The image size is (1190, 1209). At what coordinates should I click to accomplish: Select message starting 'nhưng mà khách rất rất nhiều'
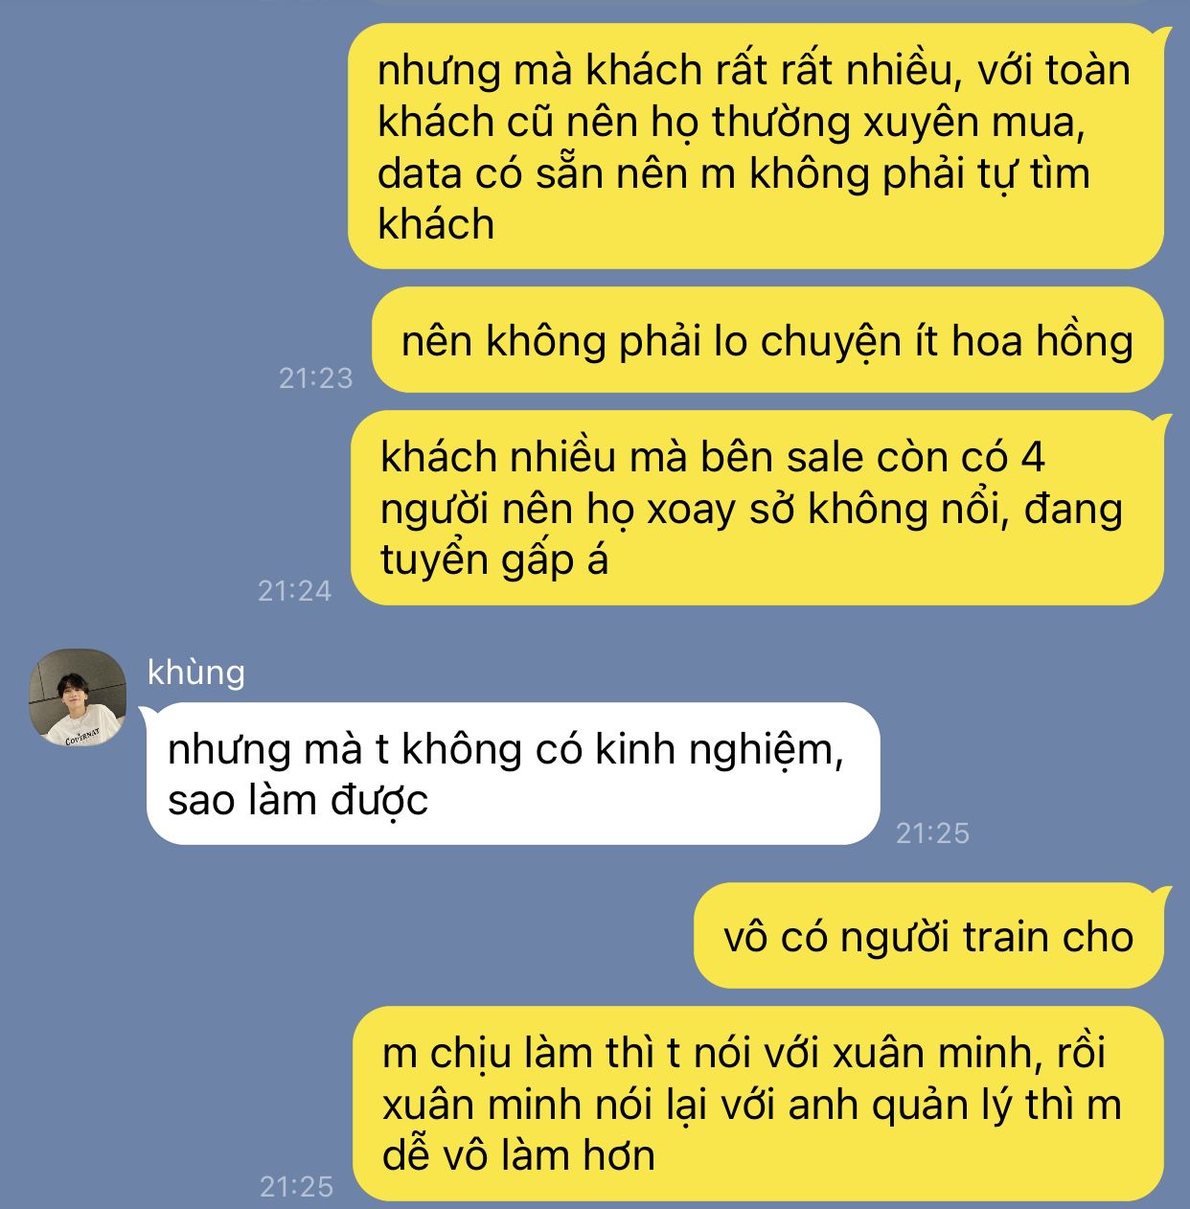pyautogui.click(x=756, y=147)
